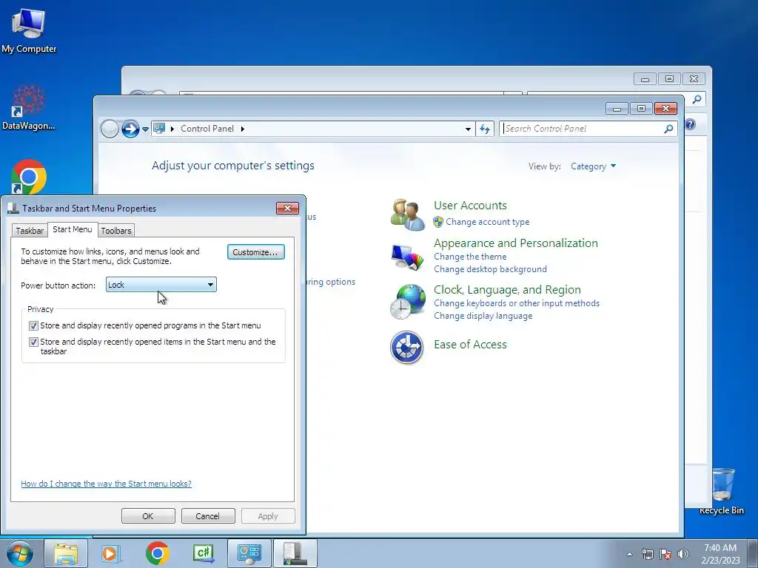Open the Appearance and Personalization icon

(407, 257)
